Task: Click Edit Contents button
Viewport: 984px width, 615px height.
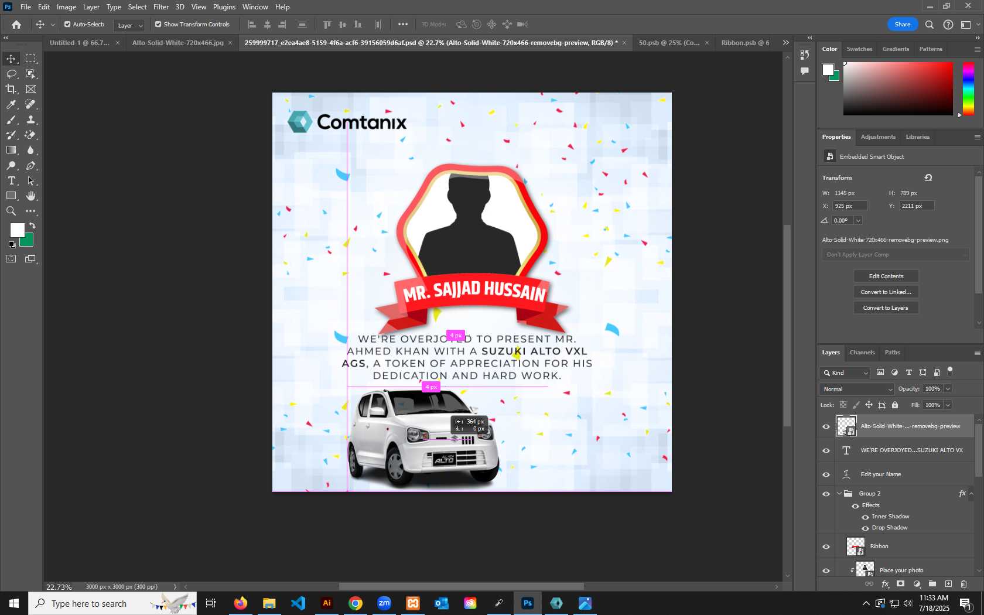Action: point(886,276)
